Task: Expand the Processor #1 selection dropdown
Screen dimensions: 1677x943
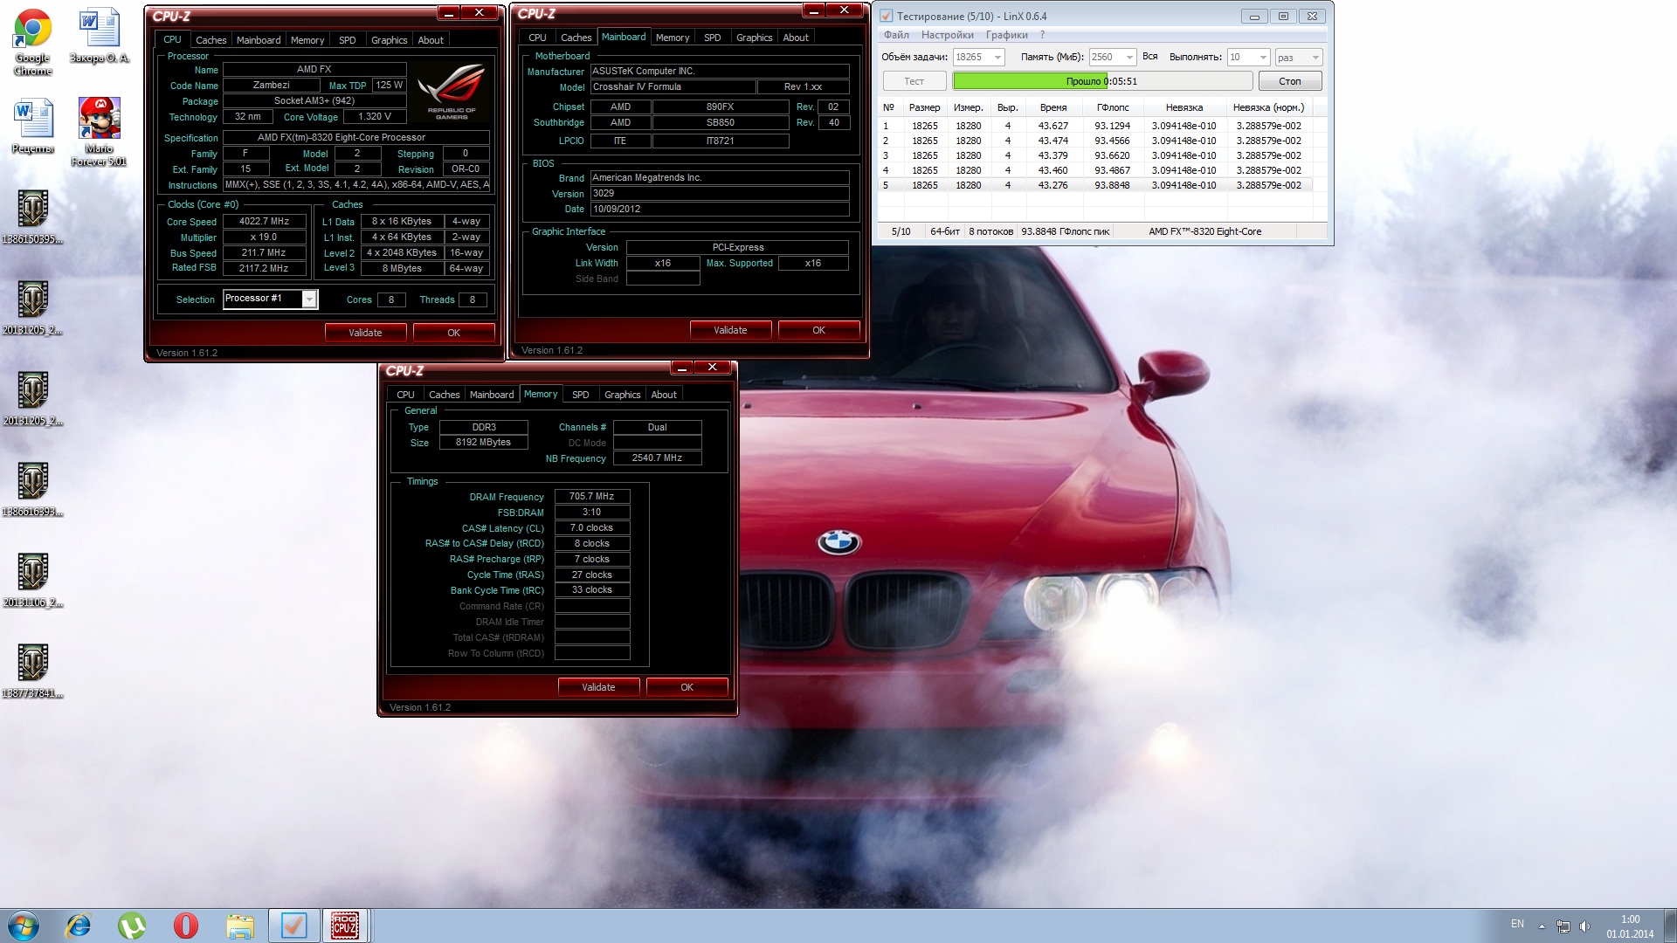Action: (308, 299)
